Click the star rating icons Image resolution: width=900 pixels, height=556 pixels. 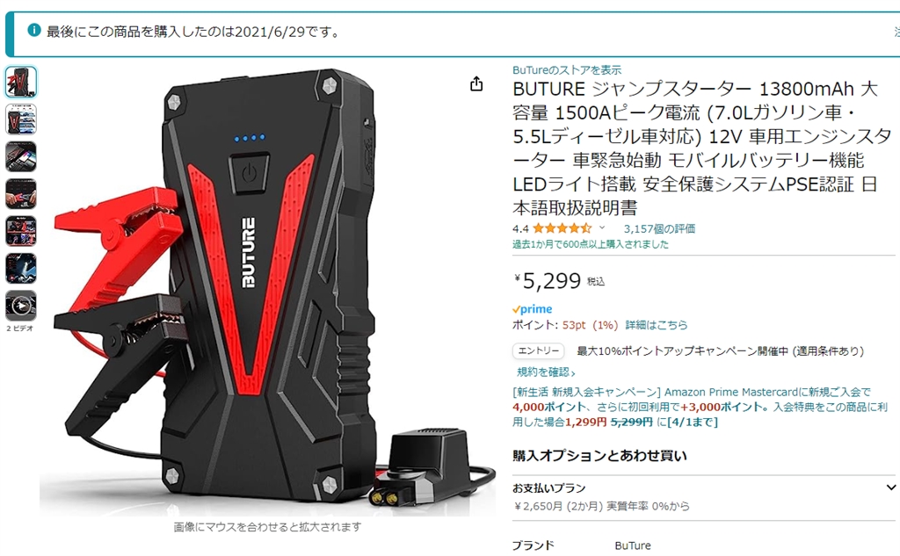(x=562, y=228)
